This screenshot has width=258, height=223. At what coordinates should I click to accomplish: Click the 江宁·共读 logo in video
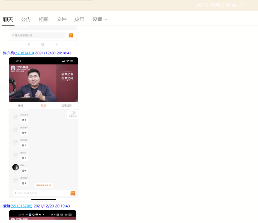(20, 68)
